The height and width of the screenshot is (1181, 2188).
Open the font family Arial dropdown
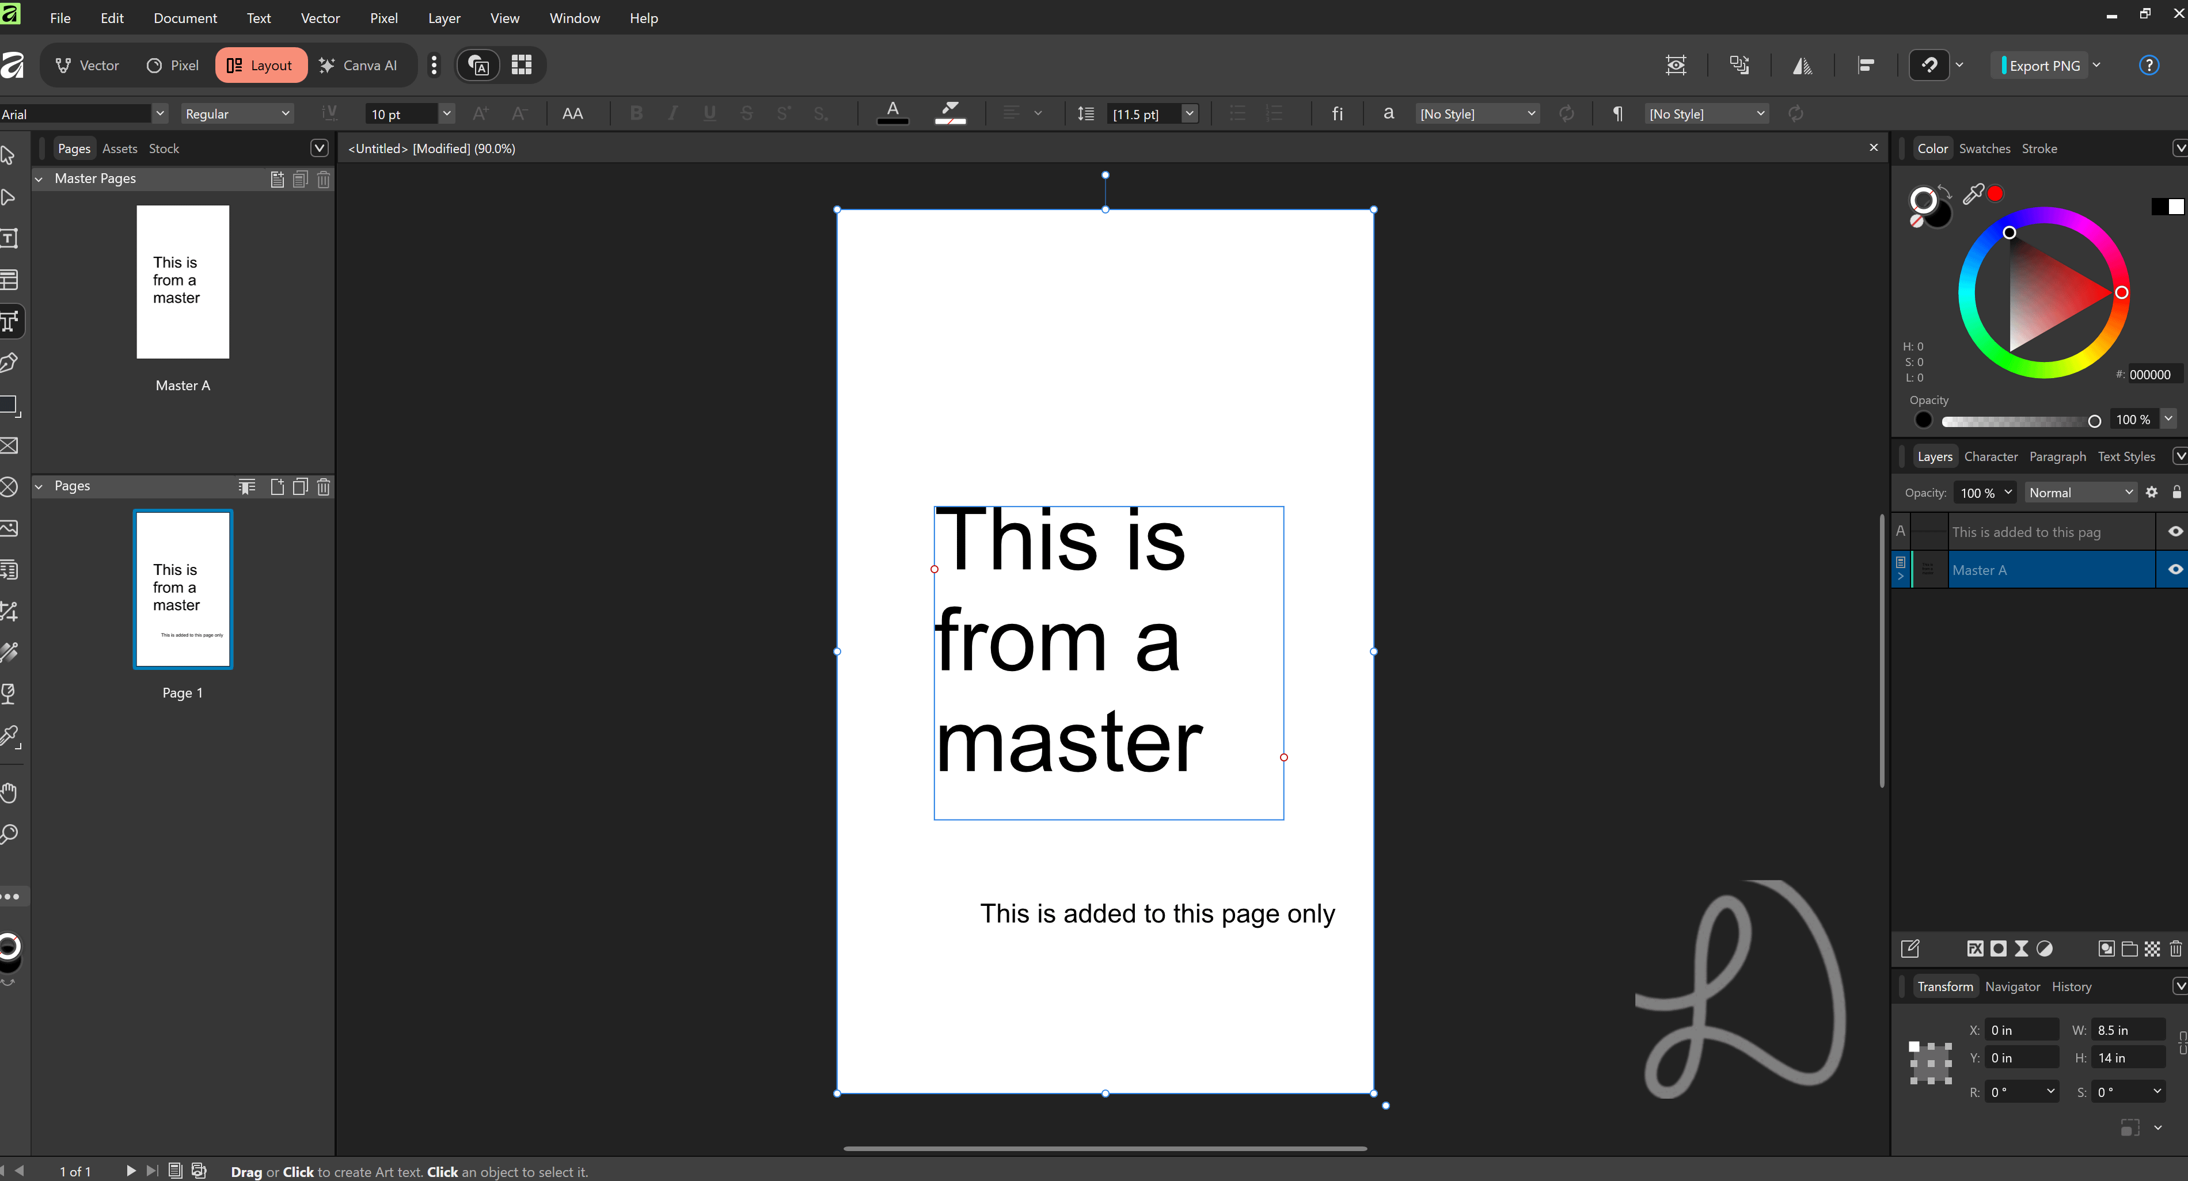point(159,114)
